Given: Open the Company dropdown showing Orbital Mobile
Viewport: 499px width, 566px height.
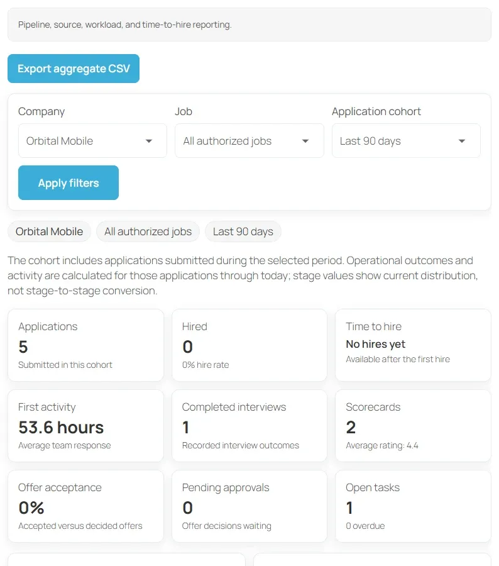Looking at the screenshot, I should (92, 141).
